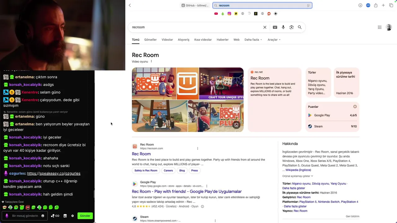
Task: Open the Reddit bookmark icon
Action: click(x=269, y=14)
